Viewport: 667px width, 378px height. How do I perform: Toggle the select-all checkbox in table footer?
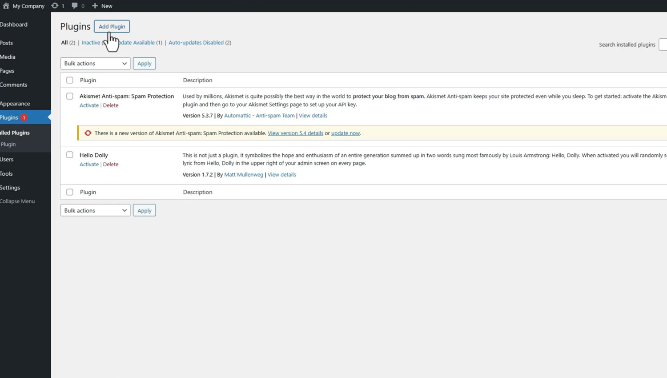pos(70,192)
